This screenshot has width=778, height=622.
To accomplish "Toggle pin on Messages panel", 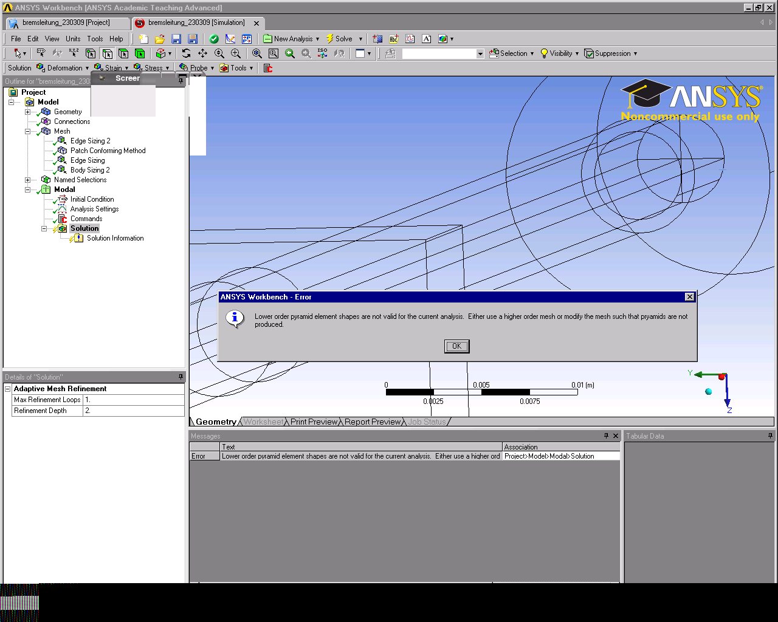I will pos(606,436).
